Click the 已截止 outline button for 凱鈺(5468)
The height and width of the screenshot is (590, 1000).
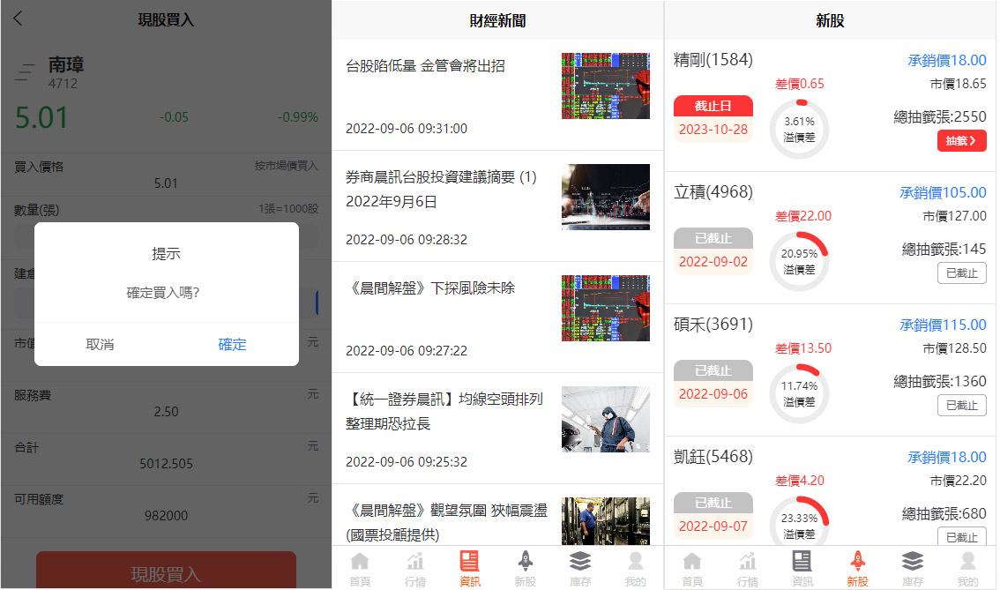click(x=962, y=536)
